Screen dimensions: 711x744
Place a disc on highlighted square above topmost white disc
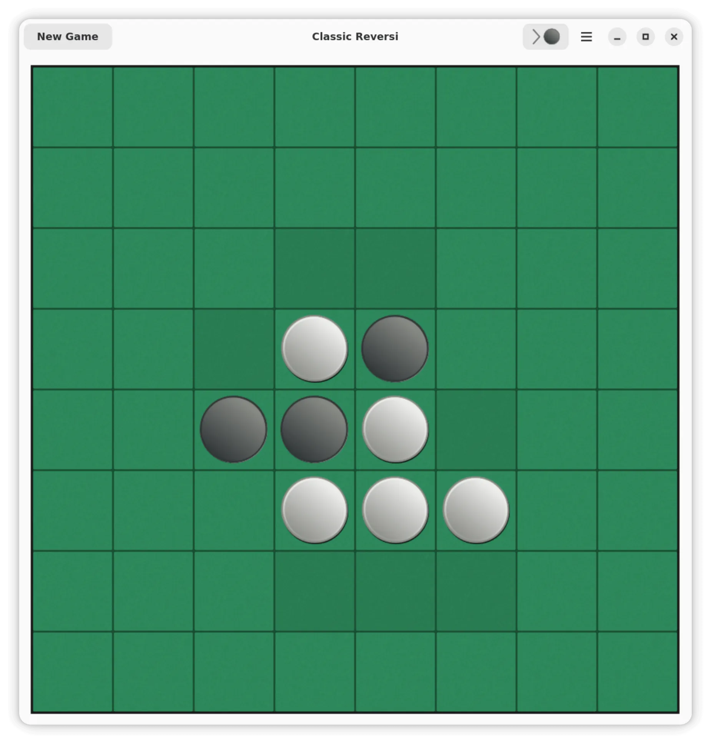(314, 268)
